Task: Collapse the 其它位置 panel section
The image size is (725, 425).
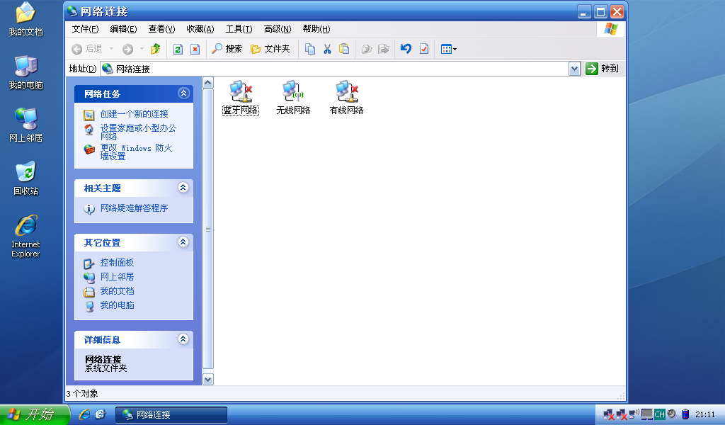Action: click(183, 242)
